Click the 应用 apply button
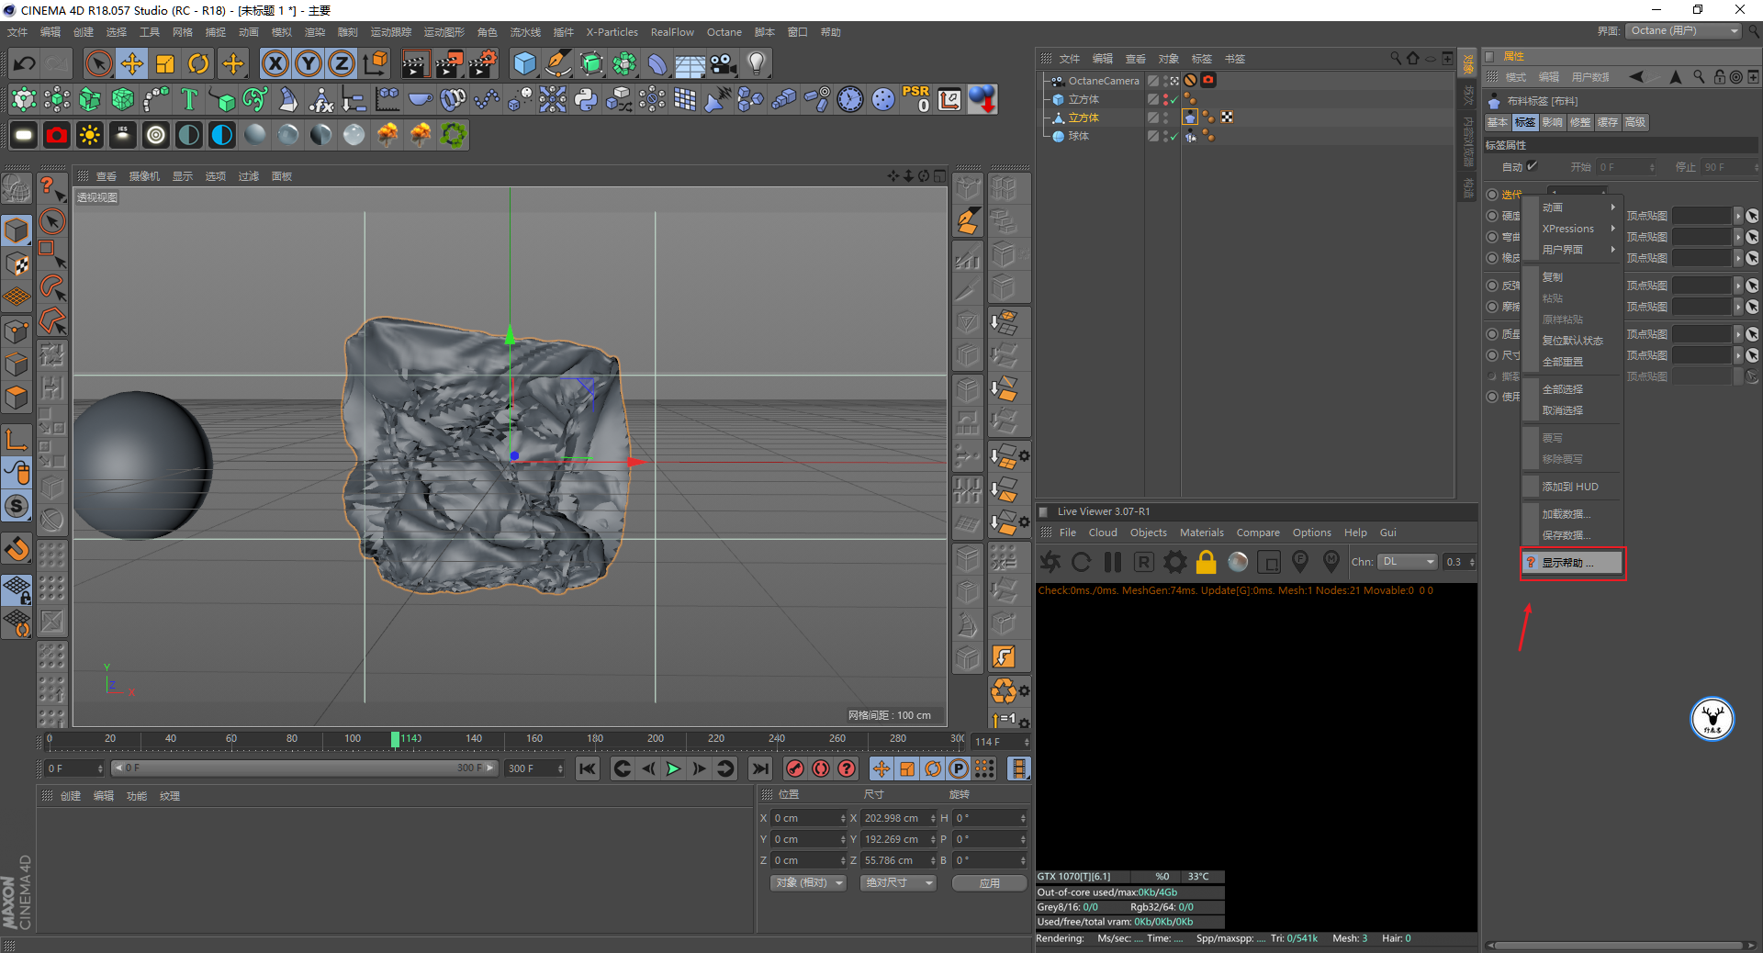 (989, 883)
